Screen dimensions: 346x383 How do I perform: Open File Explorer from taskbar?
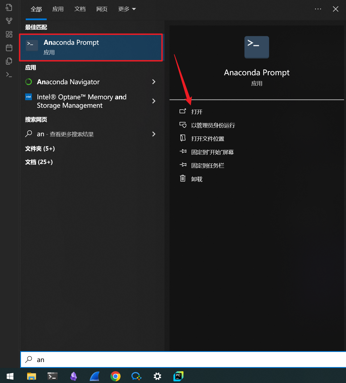[32, 376]
